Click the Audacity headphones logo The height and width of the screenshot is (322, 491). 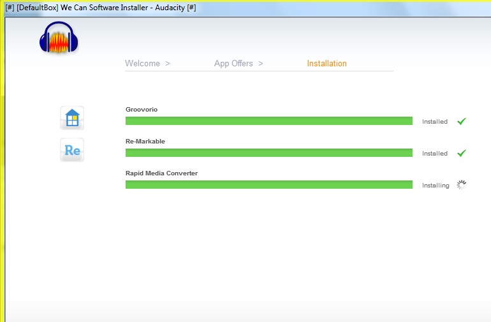coord(59,38)
